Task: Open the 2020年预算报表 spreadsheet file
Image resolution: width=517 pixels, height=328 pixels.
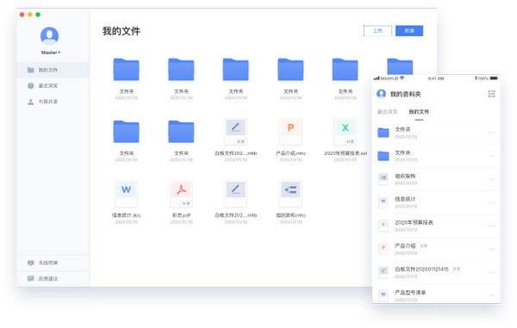Action: tap(346, 139)
